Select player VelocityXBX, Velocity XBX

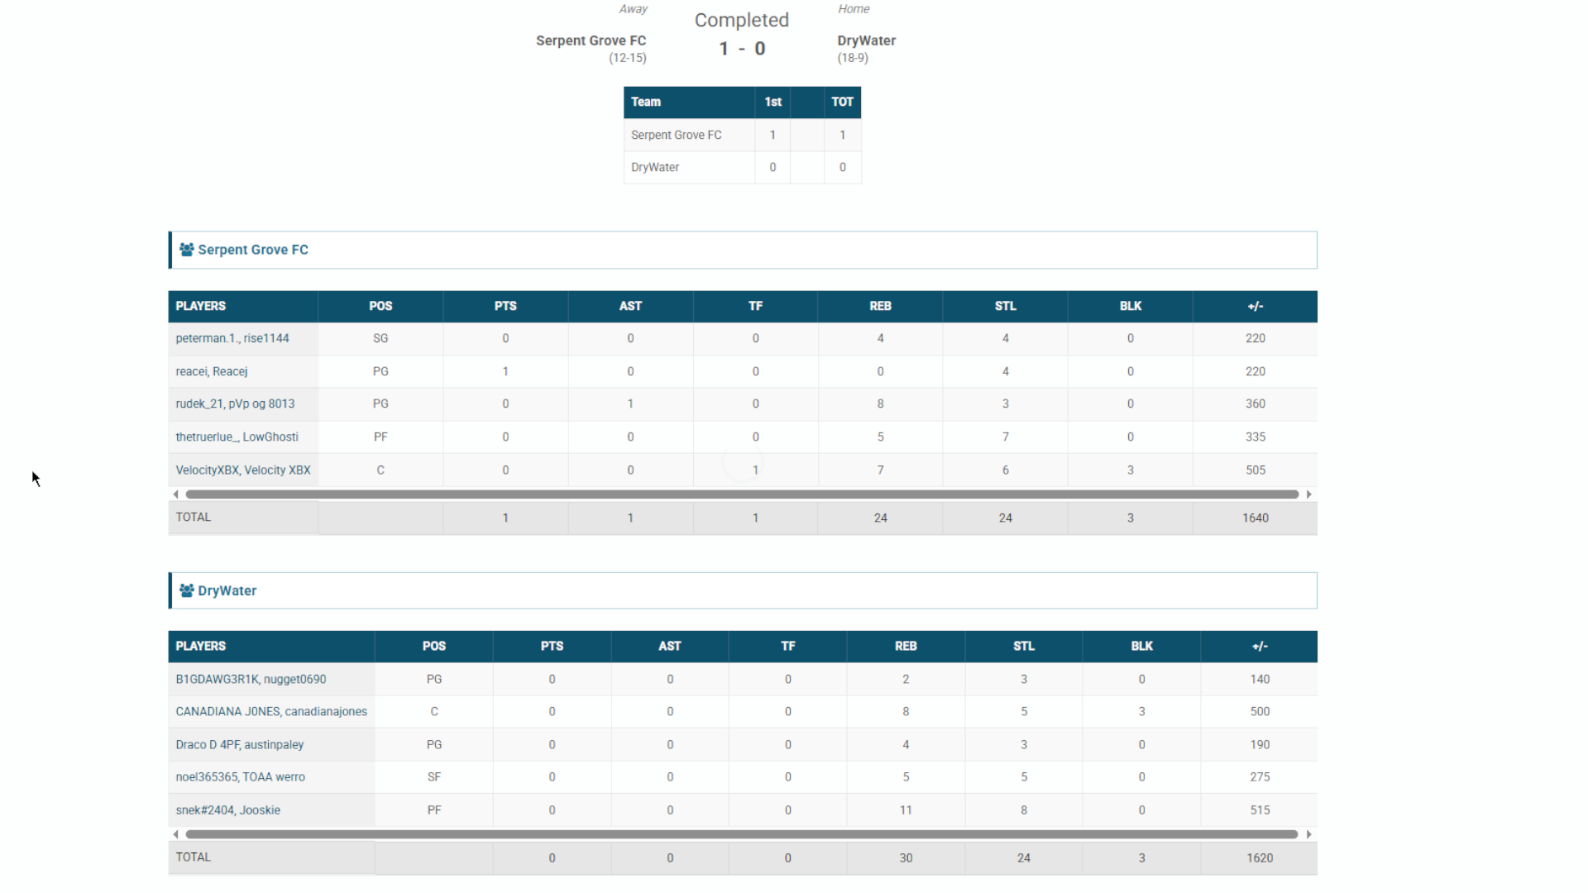coord(243,470)
